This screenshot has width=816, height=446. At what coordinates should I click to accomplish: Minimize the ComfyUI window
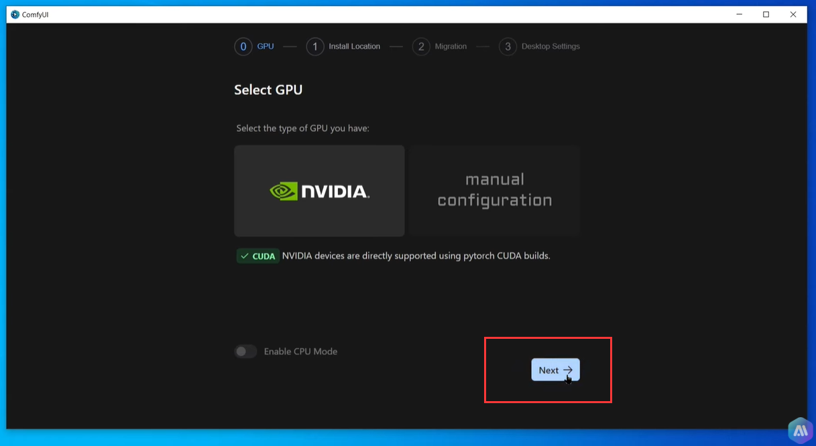point(738,14)
